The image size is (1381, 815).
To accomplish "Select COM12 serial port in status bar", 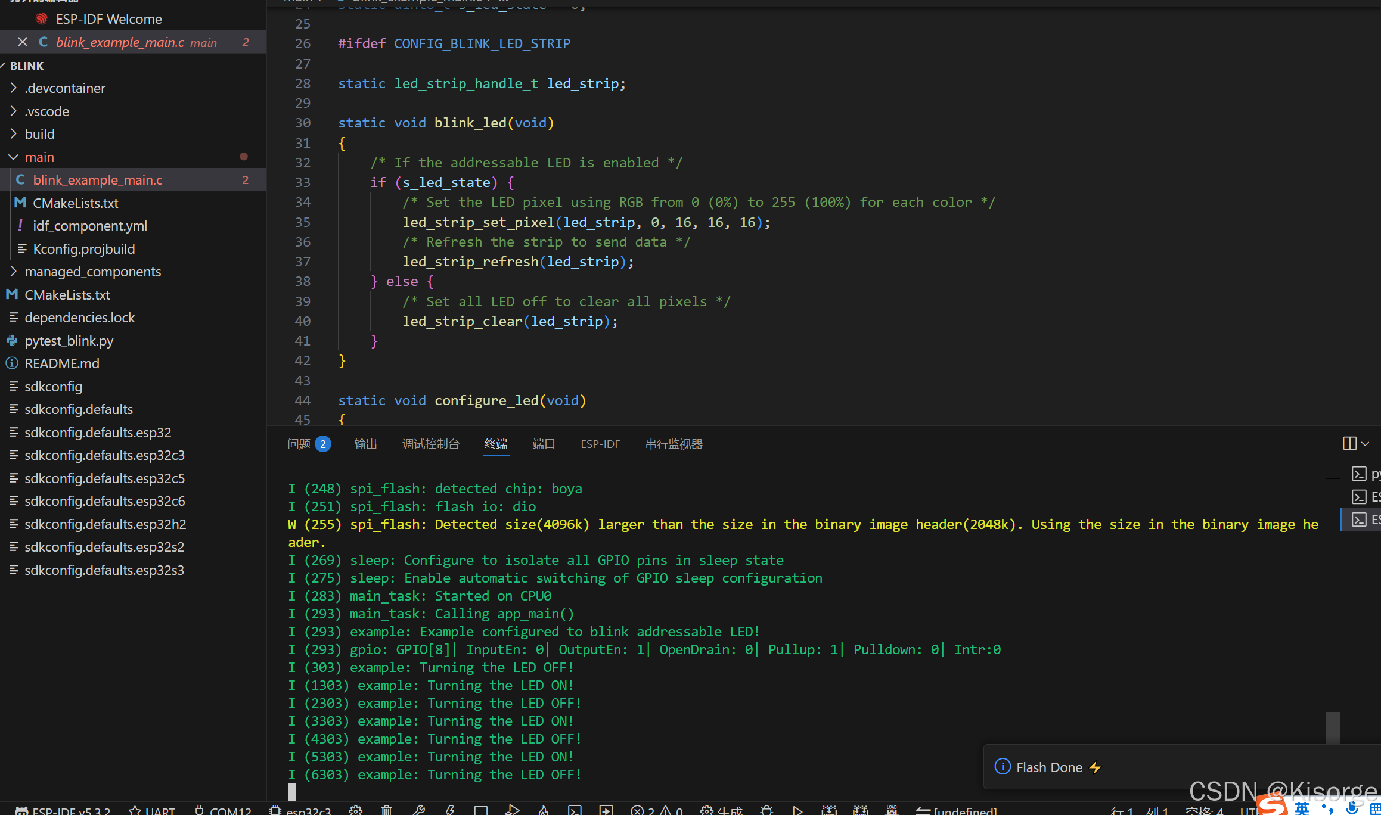I will point(223,810).
